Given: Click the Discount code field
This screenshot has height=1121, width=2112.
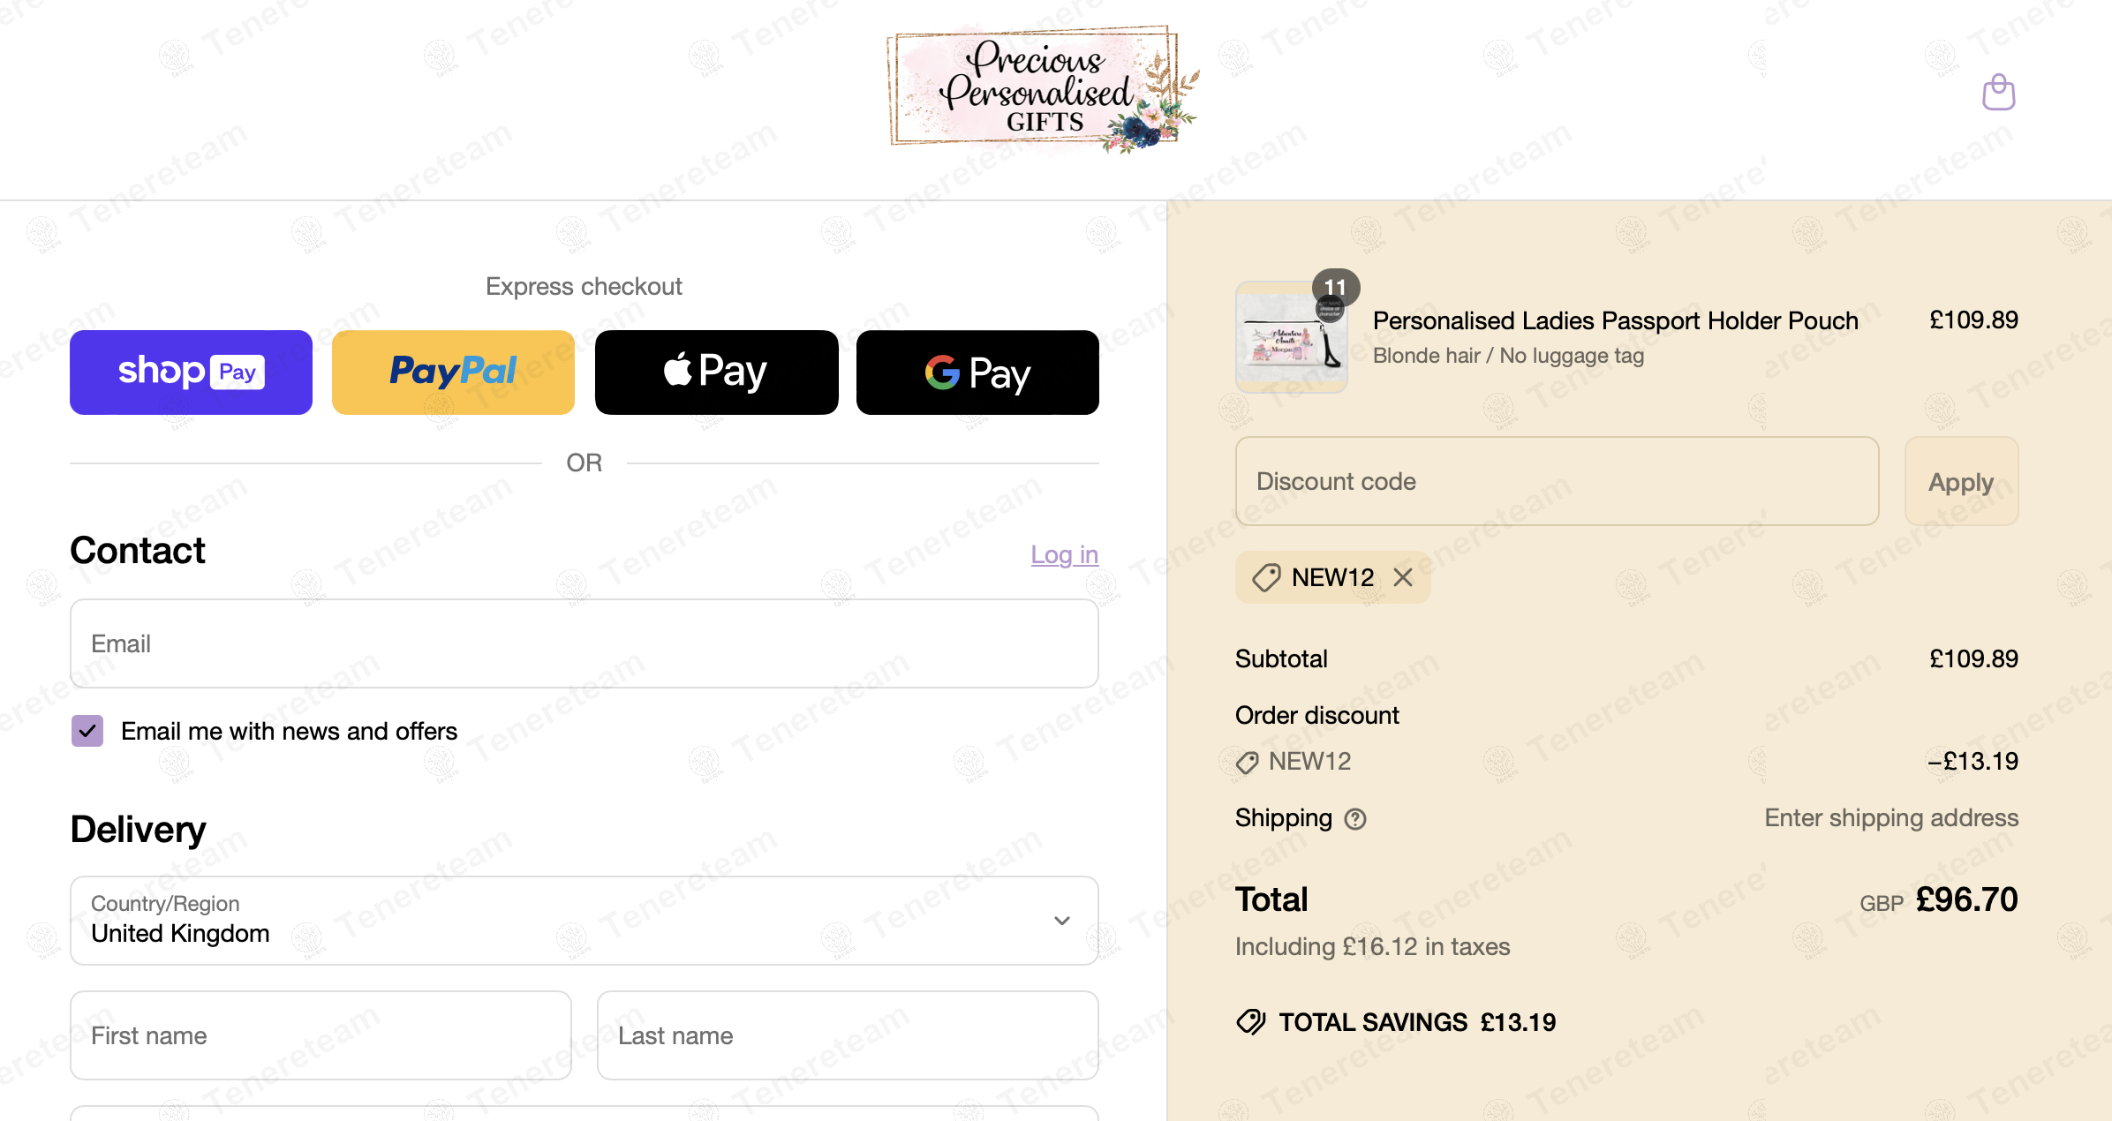Looking at the screenshot, I should click(1557, 482).
